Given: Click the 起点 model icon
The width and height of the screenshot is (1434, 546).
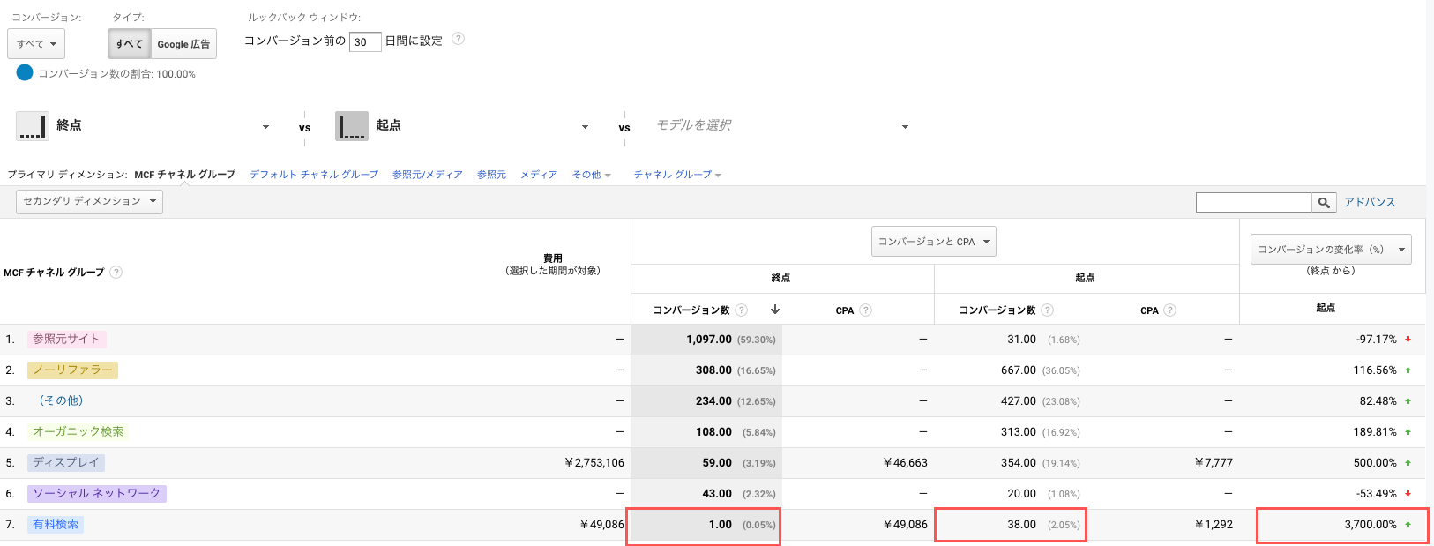Looking at the screenshot, I should point(351,126).
